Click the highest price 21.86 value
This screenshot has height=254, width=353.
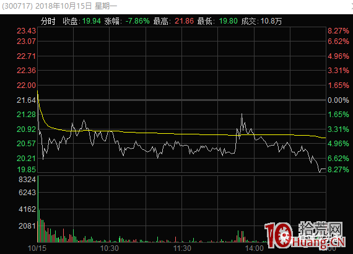(184, 21)
